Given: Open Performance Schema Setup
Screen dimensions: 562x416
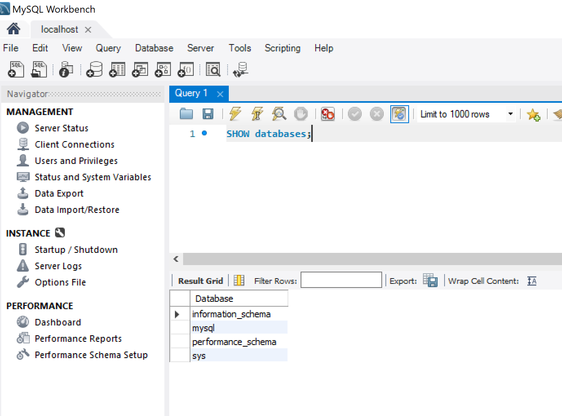Looking at the screenshot, I should (91, 355).
